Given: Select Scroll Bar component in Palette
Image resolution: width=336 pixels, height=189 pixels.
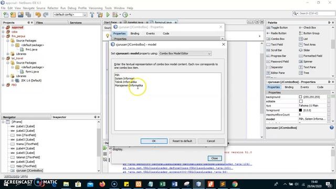Looking at the screenshot, I should coord(274,50).
